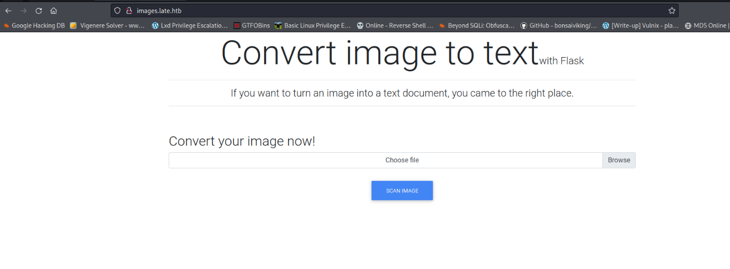Click the images.late.htb address bar

371,11
